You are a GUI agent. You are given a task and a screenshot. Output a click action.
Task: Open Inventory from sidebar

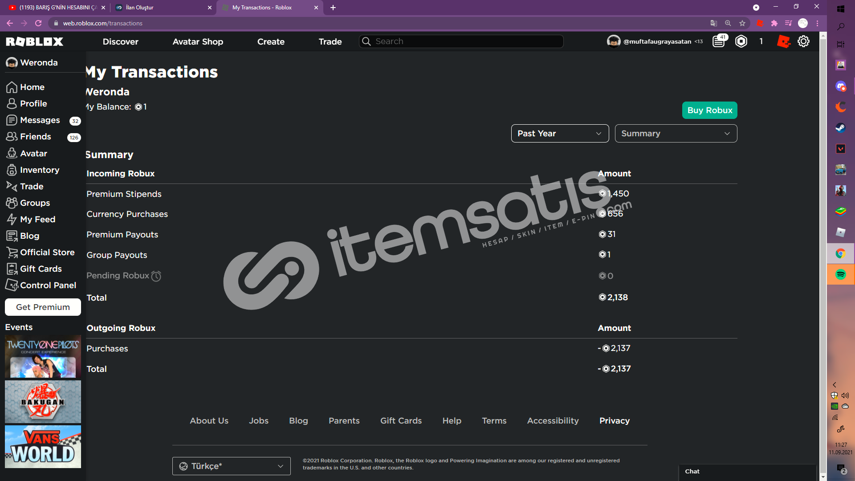coord(33,170)
